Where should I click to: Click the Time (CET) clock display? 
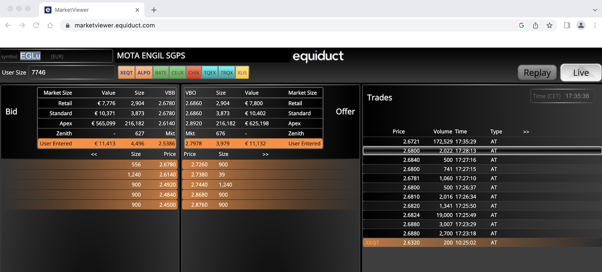[x=562, y=96]
